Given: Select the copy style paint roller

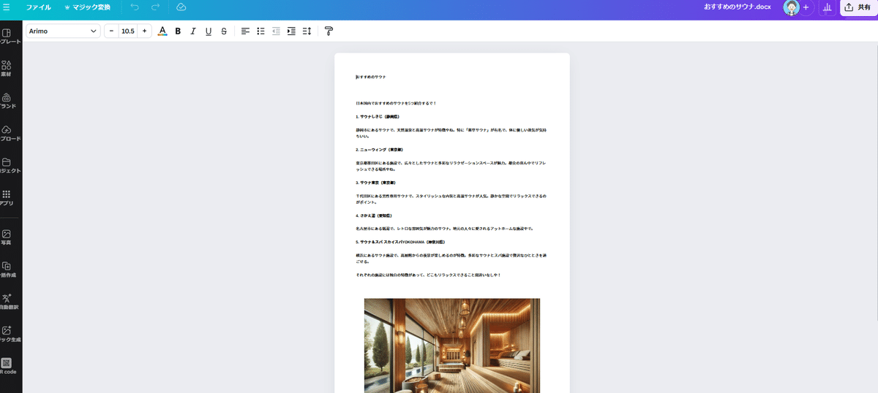Looking at the screenshot, I should 329,31.
